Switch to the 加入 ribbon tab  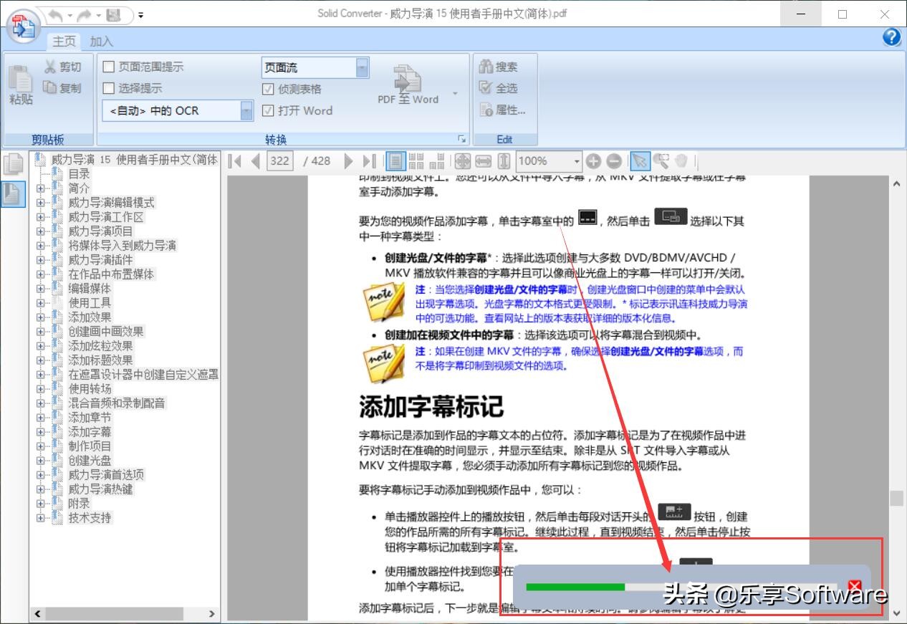tap(101, 42)
